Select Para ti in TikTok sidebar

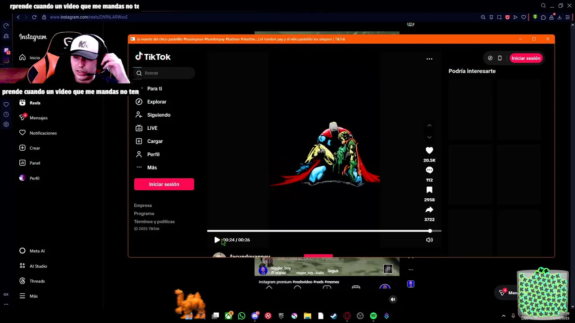155,89
